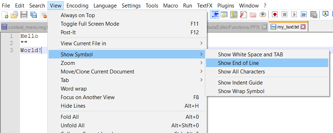
Task: Click the Monitoring eye icon
Action: [263, 15]
